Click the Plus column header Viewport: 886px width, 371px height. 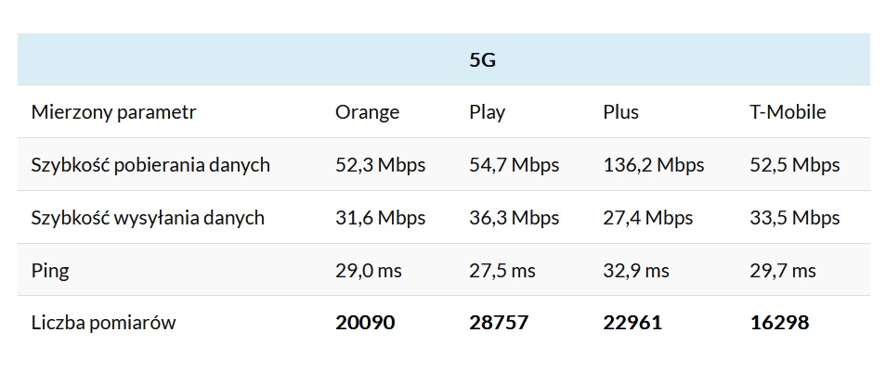point(620,112)
